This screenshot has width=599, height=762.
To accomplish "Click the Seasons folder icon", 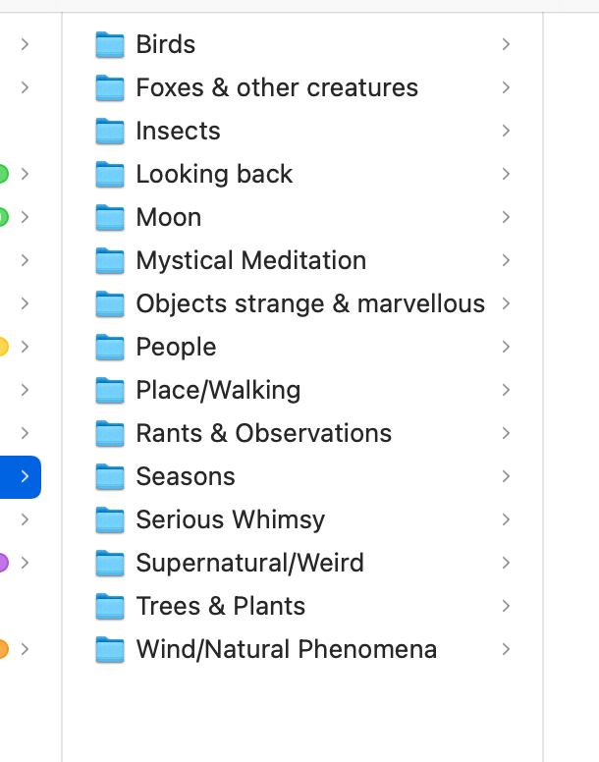I will [110, 476].
